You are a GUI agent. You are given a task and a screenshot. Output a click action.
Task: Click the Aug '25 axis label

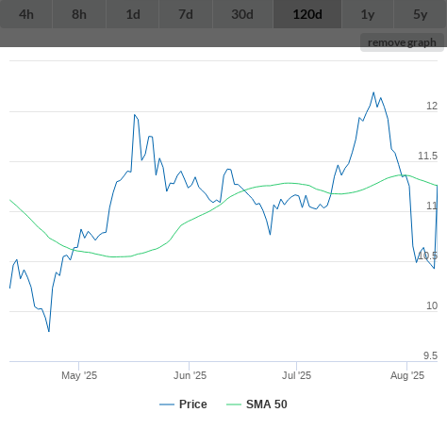point(407,375)
